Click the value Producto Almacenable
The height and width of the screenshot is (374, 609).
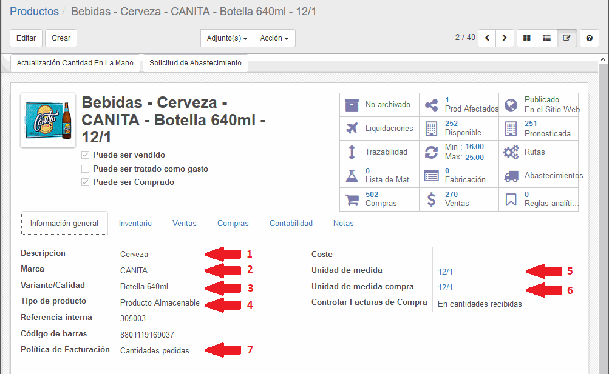pos(160,302)
